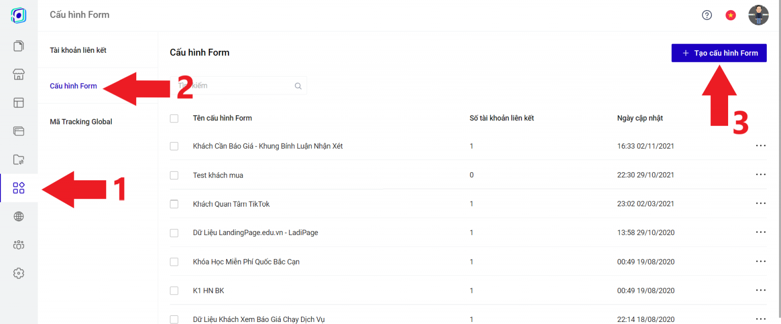Open the settings gear sidebar icon
Image resolution: width=781 pixels, height=324 pixels.
click(x=19, y=273)
